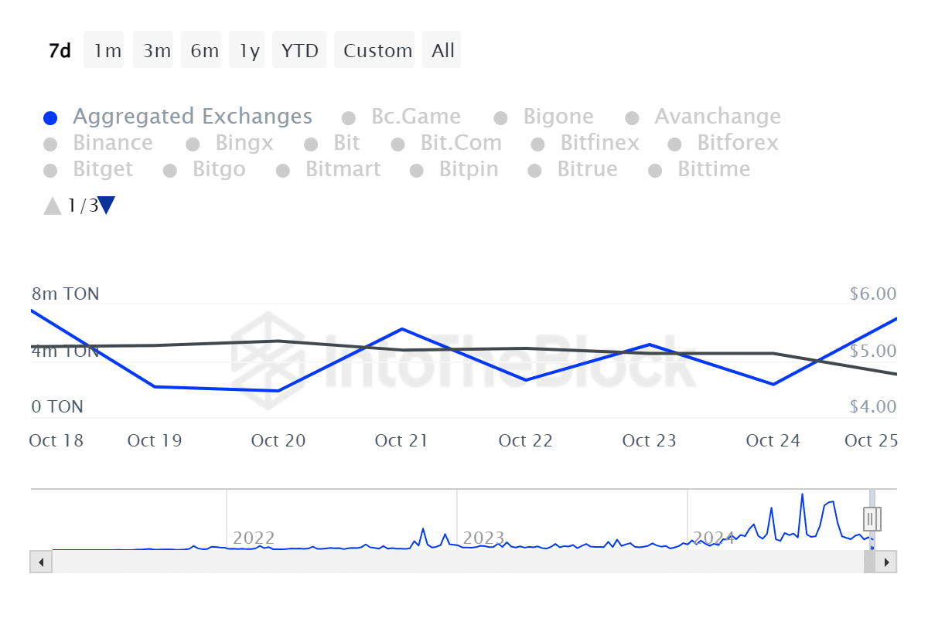
Task: Click the scrollbar left arrow
Action: point(40,562)
